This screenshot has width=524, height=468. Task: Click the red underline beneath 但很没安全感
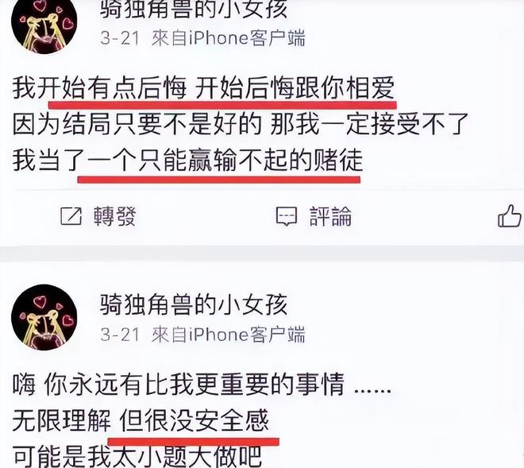coord(194,442)
